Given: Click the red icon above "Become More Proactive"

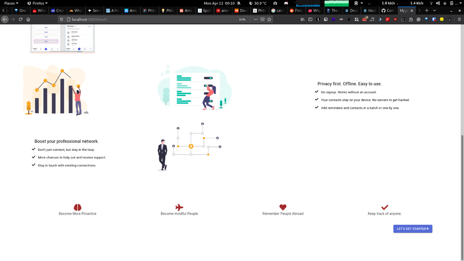Looking at the screenshot, I should 77,207.
